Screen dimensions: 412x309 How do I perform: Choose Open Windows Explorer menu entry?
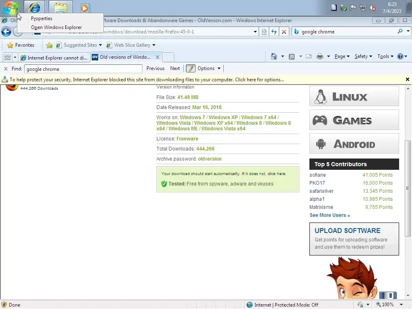coord(56,27)
